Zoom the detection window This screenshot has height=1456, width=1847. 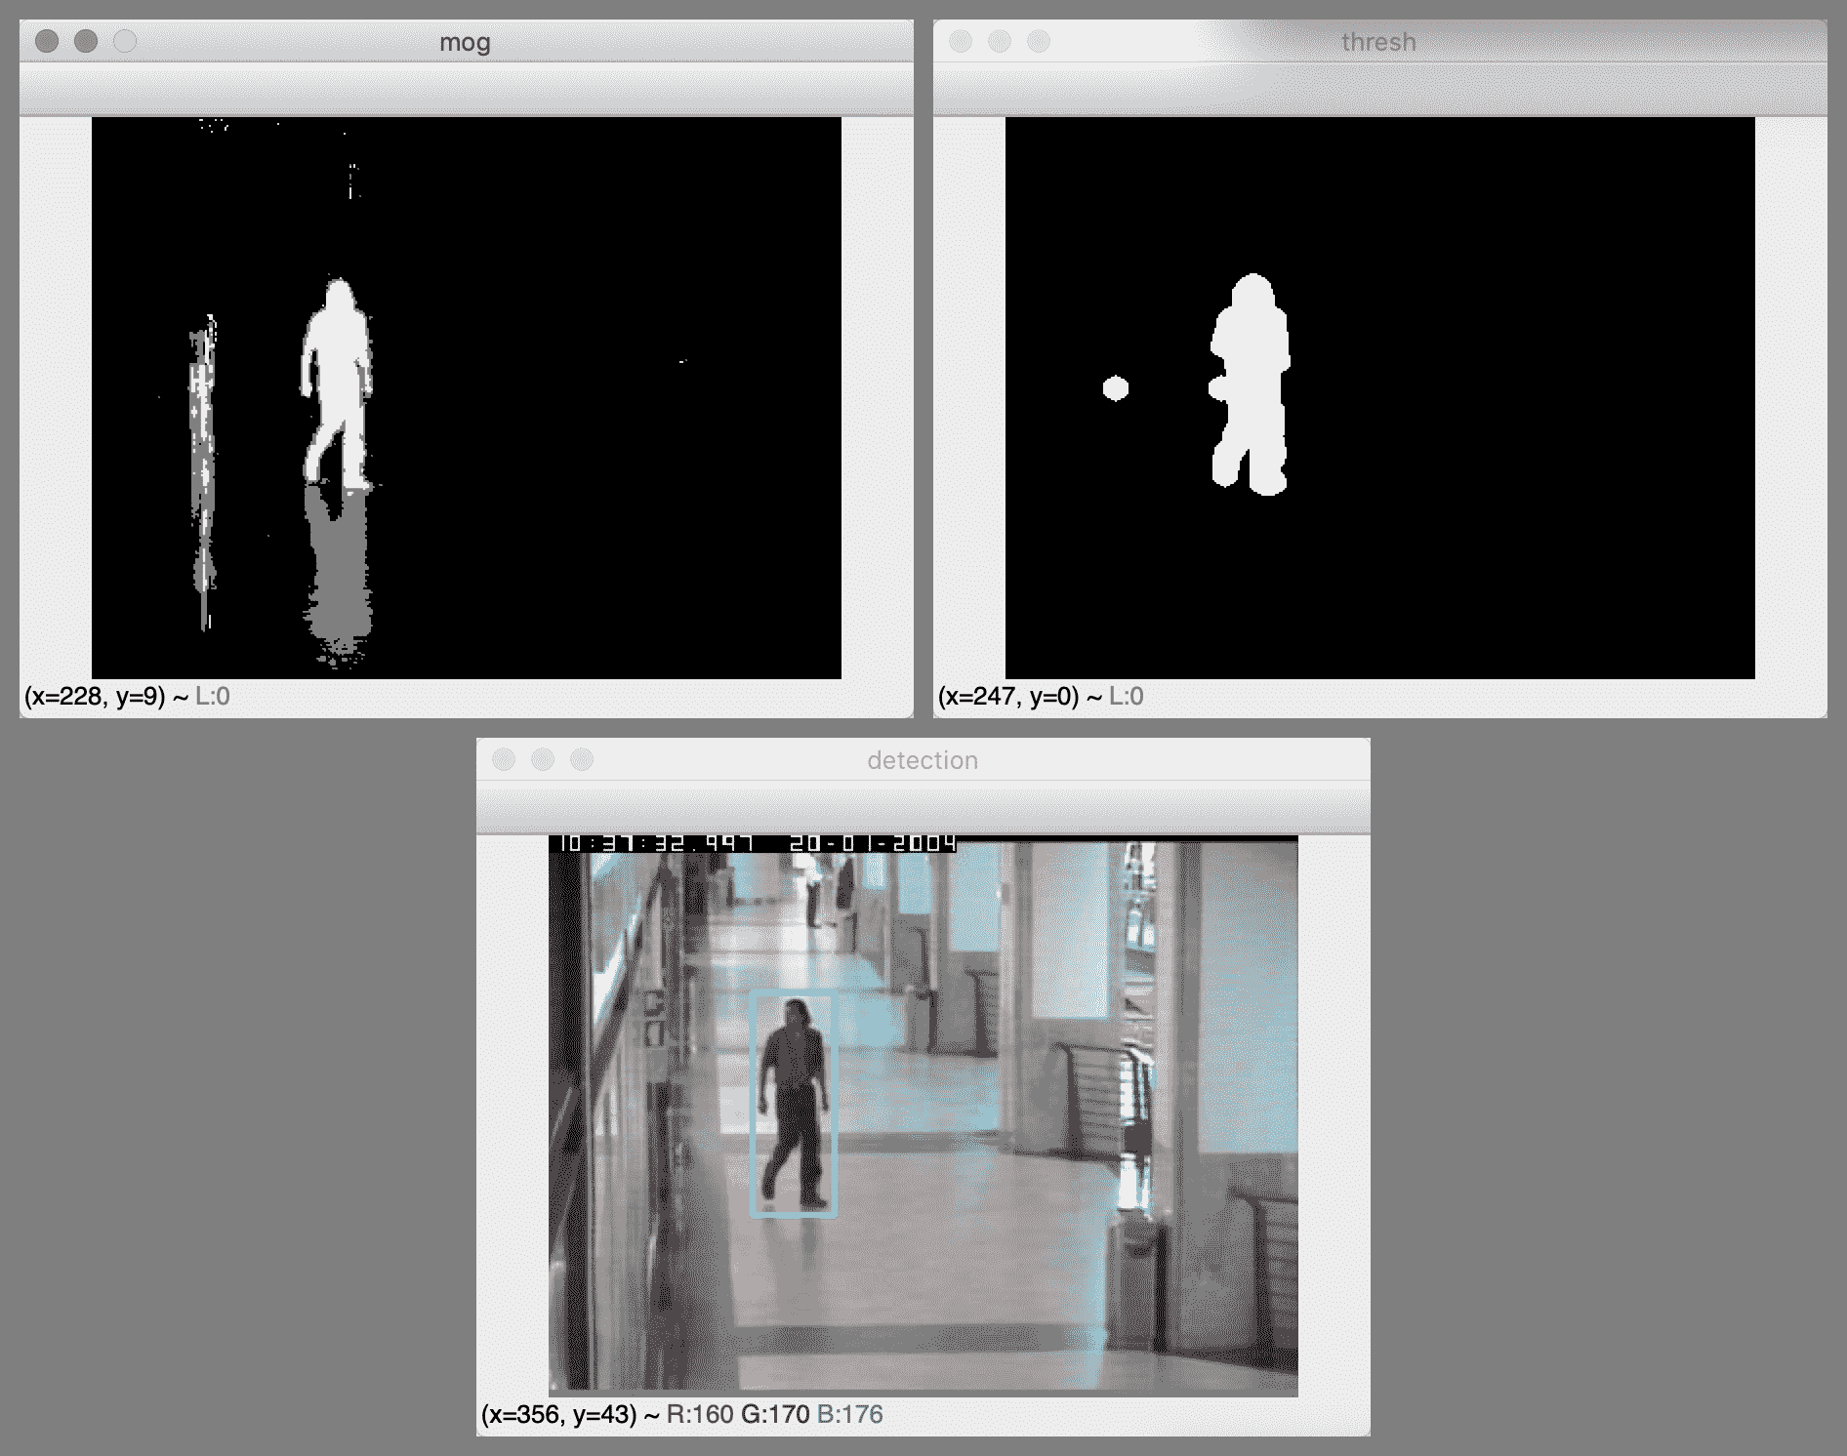click(582, 759)
